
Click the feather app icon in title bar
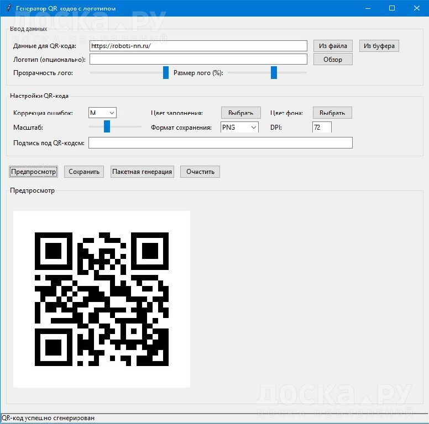pos(7,8)
